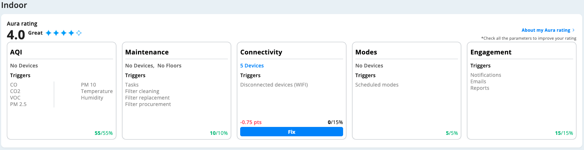Screen dimensions: 584x150
Task: Select the Connectivity card heading
Action: (261, 52)
